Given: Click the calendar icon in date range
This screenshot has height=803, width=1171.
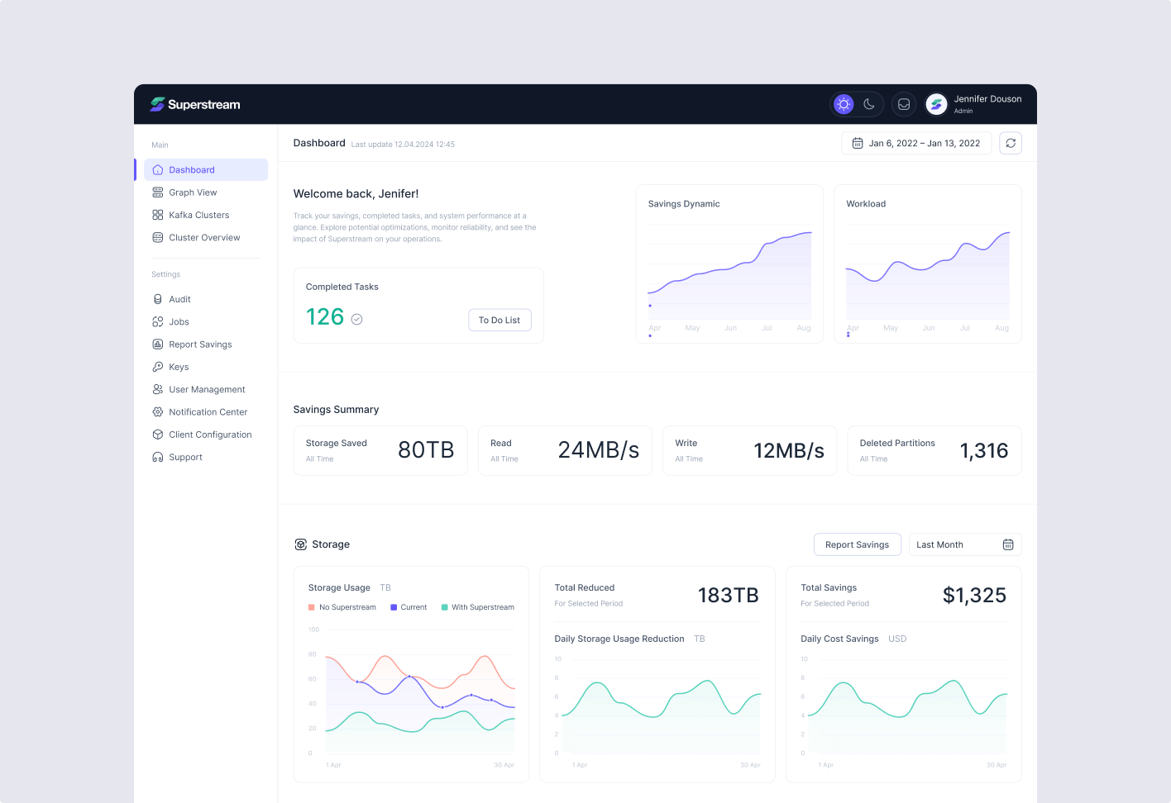Looking at the screenshot, I should tap(858, 143).
